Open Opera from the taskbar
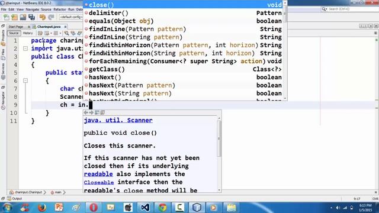 point(94,208)
